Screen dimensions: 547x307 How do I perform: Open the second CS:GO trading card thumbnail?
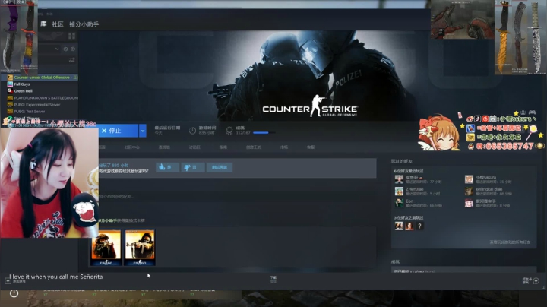pyautogui.click(x=140, y=248)
